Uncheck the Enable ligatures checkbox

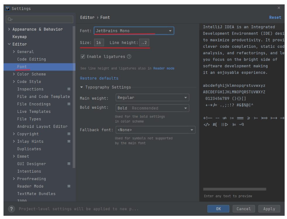click(x=83, y=57)
